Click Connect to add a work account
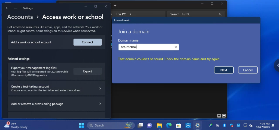The width and height of the screenshot is (279, 130). (x=87, y=42)
